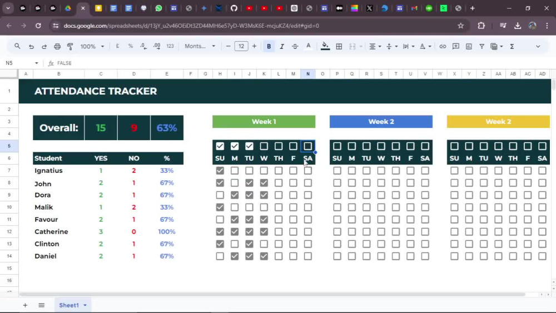Image resolution: width=556 pixels, height=313 pixels.
Task: Insert a chart
Action: pyautogui.click(x=469, y=47)
